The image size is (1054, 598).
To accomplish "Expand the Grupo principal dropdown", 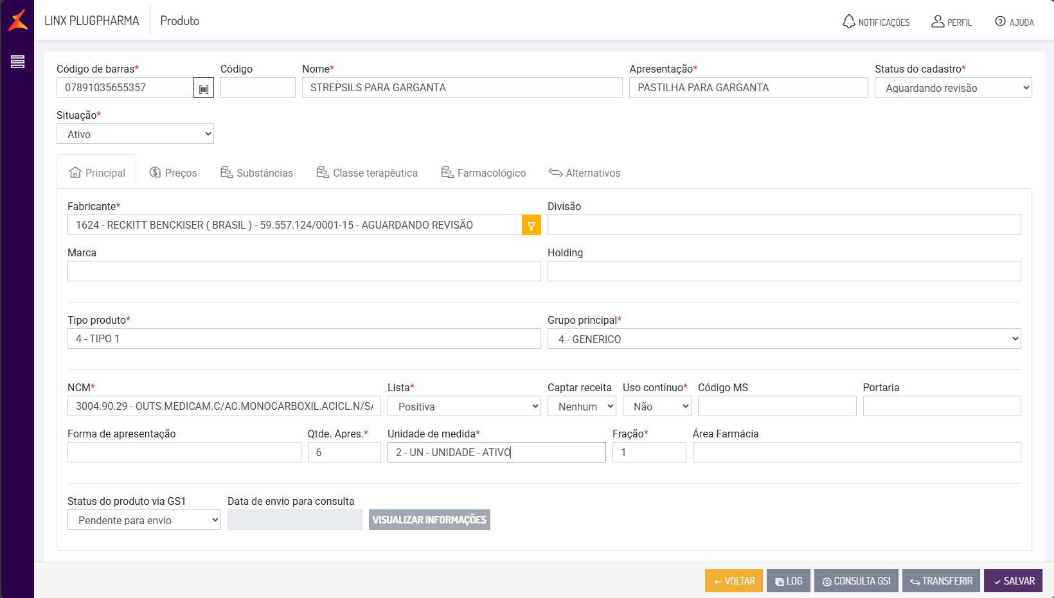I will click(784, 339).
